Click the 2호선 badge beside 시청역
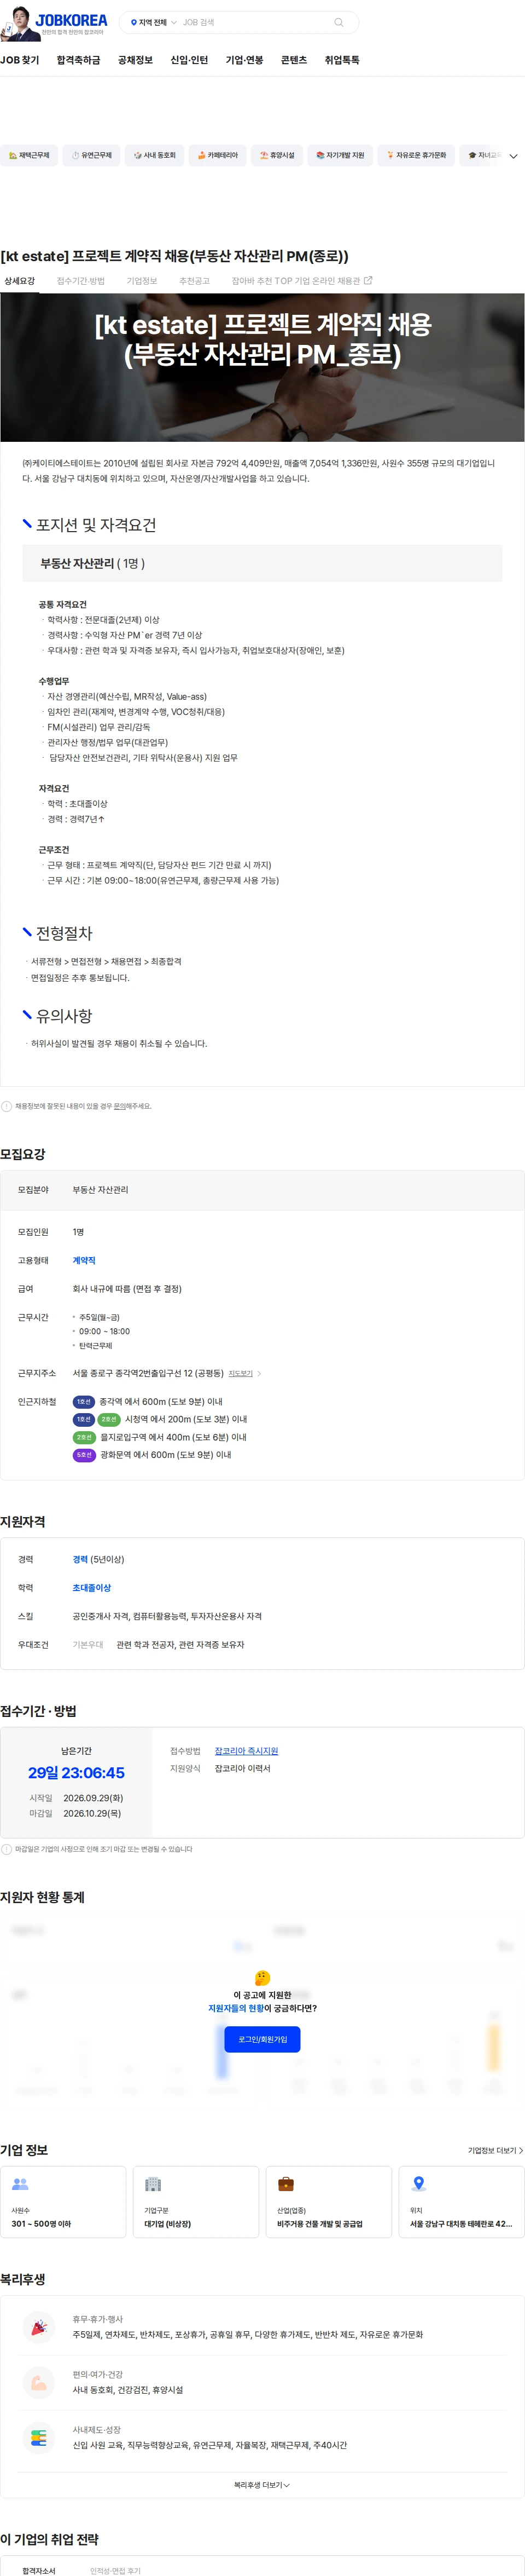525x2576 pixels. pyautogui.click(x=109, y=1419)
